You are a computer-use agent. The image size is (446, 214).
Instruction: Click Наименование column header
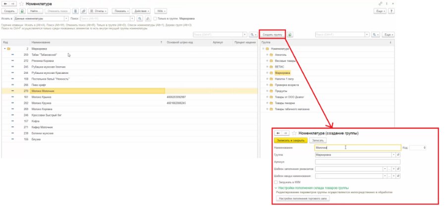point(98,42)
